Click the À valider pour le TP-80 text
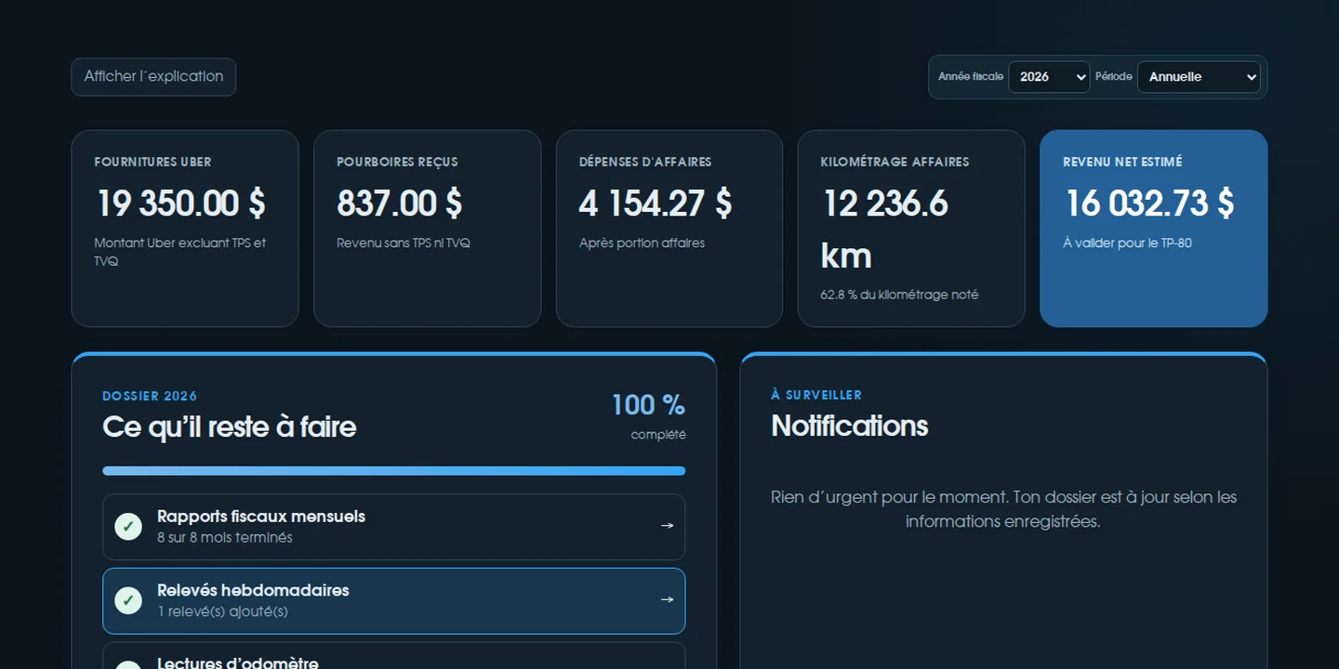1339x669 pixels. click(x=1128, y=243)
